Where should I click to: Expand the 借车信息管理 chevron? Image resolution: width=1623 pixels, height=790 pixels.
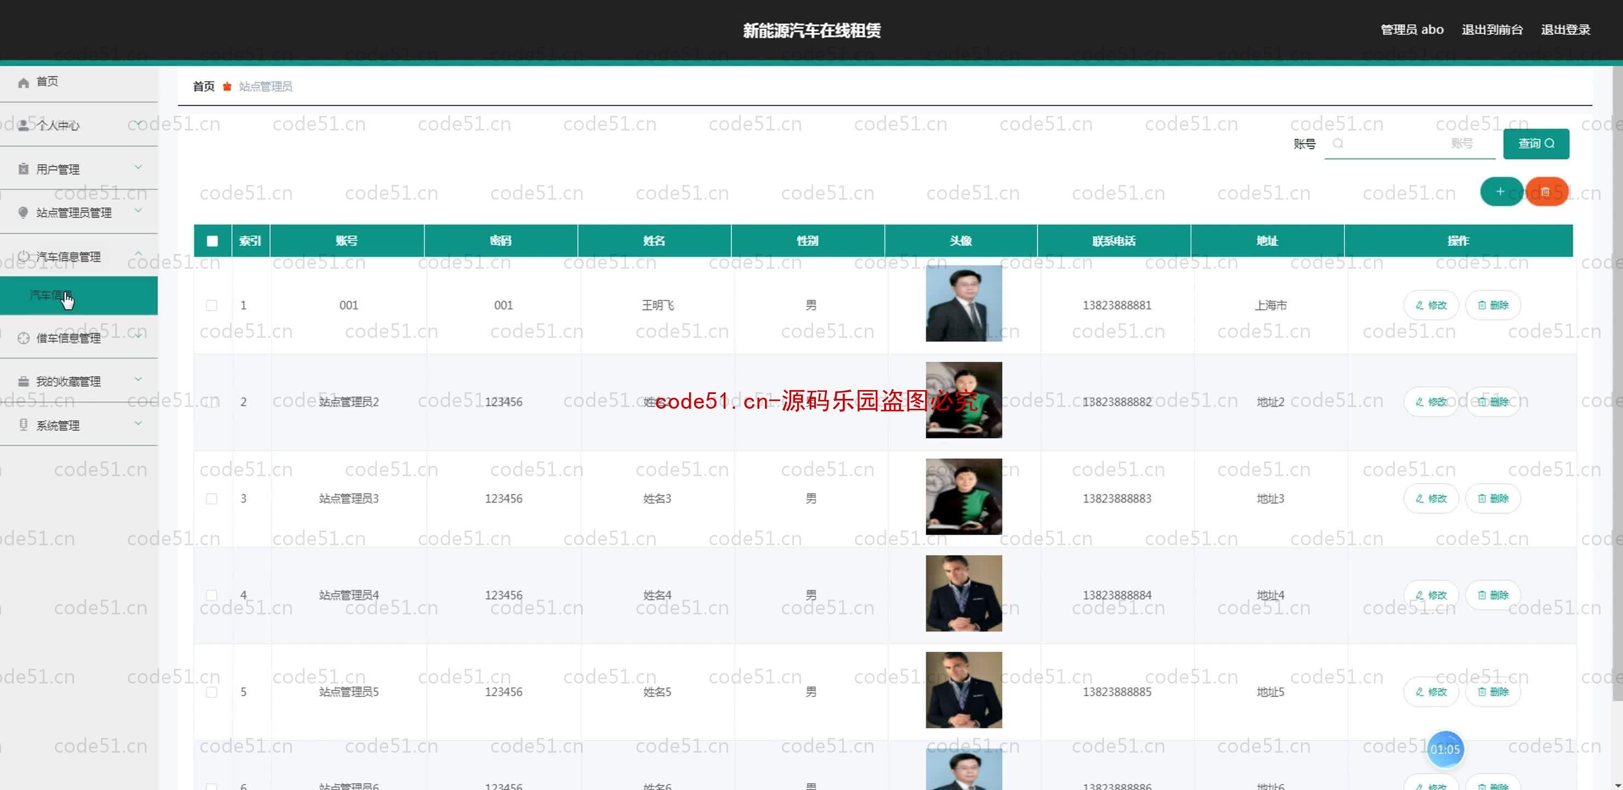138,335
